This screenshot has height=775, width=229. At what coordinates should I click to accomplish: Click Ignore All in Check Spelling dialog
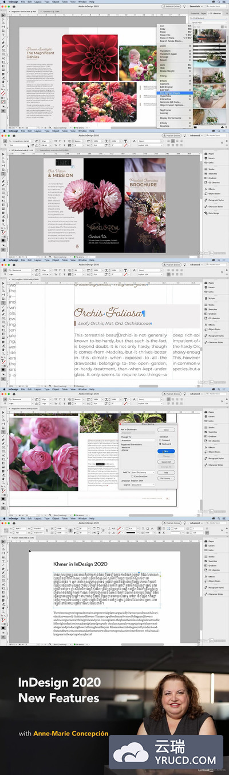pos(166,462)
